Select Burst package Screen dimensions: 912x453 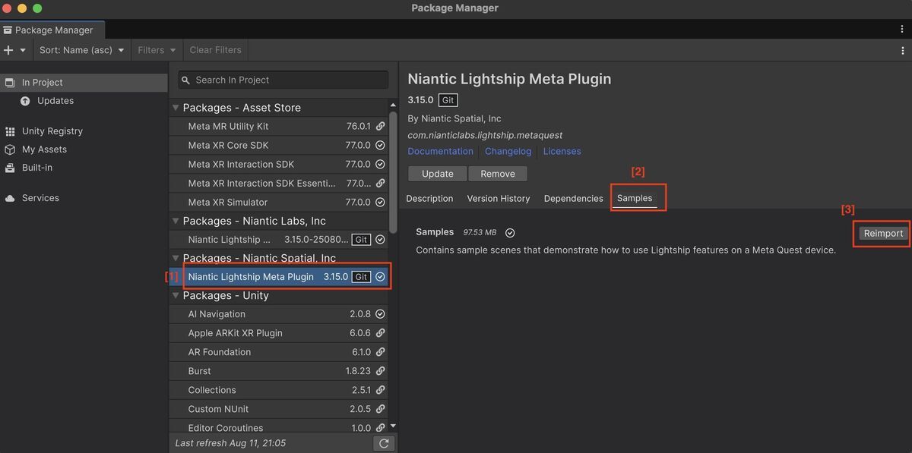click(x=278, y=371)
